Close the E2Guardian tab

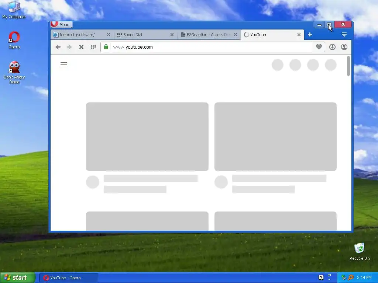tap(236, 35)
